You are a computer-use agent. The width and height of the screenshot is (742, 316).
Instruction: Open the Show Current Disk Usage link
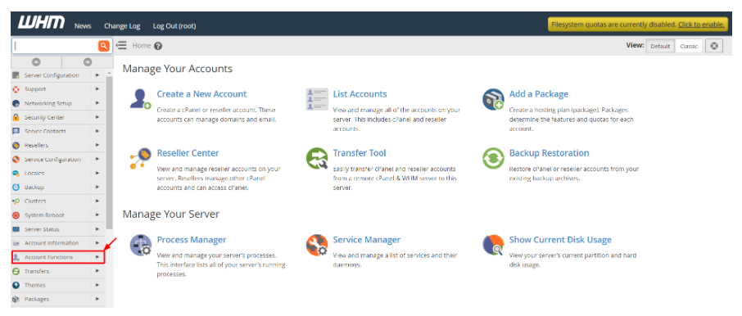[x=560, y=240]
